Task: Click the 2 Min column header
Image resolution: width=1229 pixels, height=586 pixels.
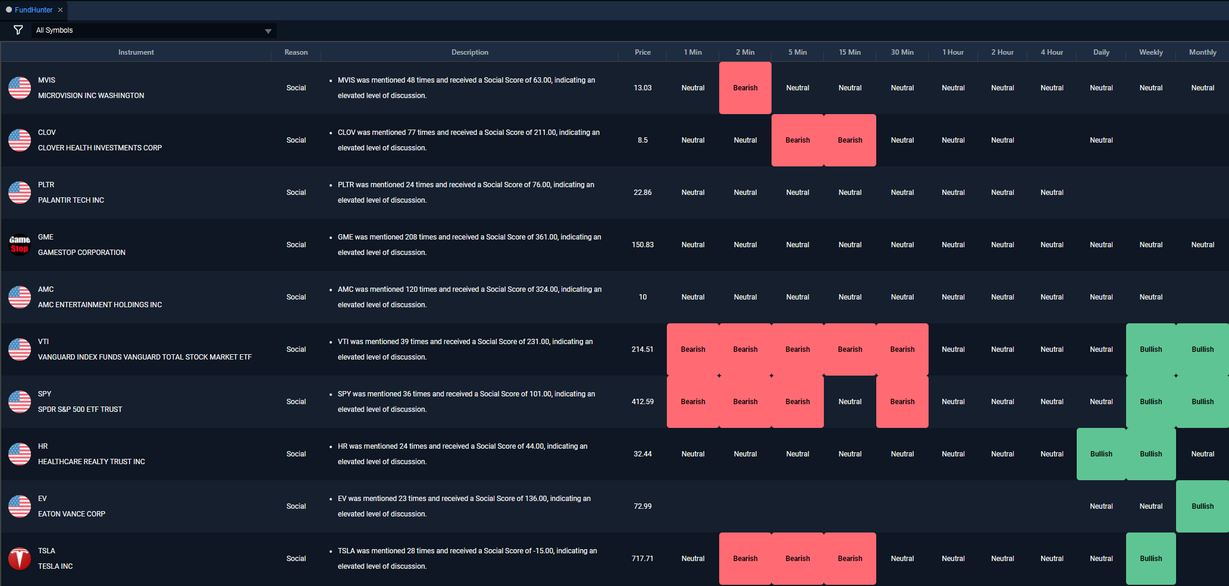Action: tap(745, 52)
